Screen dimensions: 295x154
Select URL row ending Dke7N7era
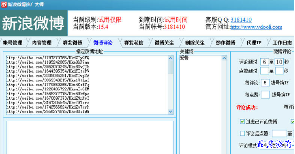coord(48,103)
